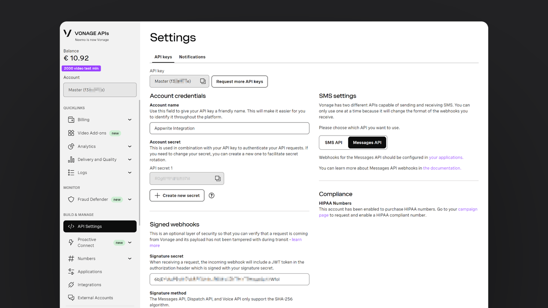Copy the Master API key
Viewport: 548px width, 308px height.
pyautogui.click(x=203, y=81)
